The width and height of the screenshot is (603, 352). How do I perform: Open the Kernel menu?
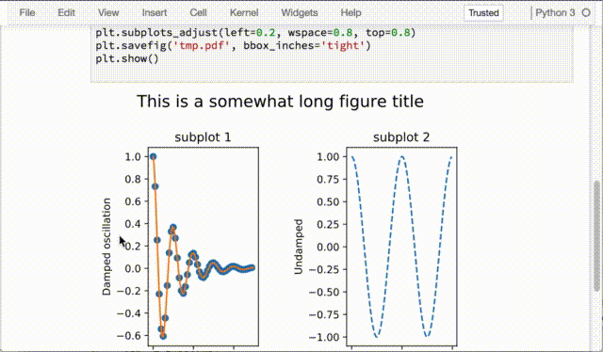(244, 12)
